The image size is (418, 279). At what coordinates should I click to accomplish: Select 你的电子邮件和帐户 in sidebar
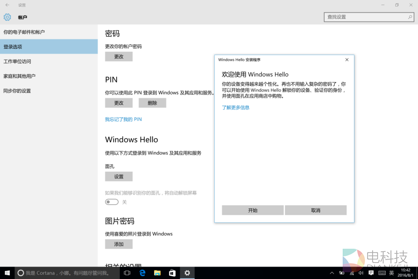pos(24,32)
